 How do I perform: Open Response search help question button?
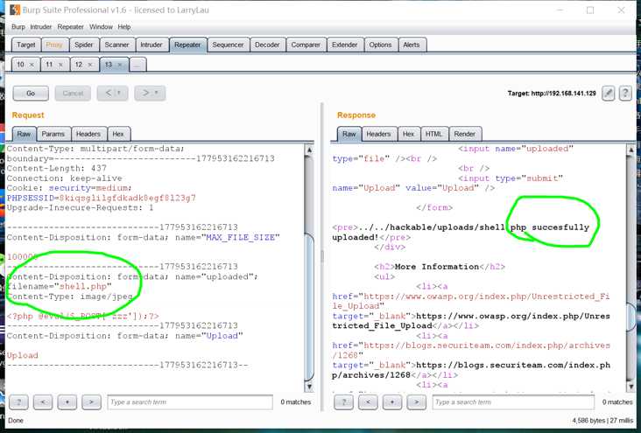[x=343, y=402]
